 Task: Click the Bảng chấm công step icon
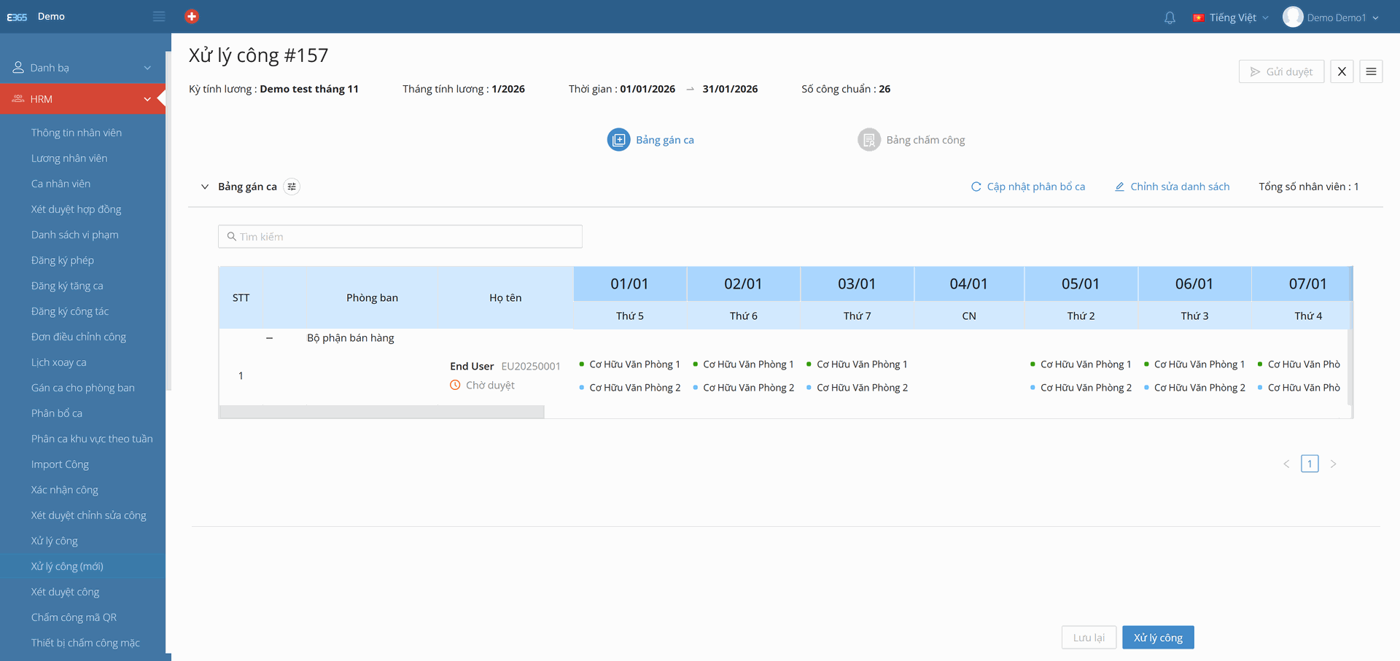click(868, 140)
